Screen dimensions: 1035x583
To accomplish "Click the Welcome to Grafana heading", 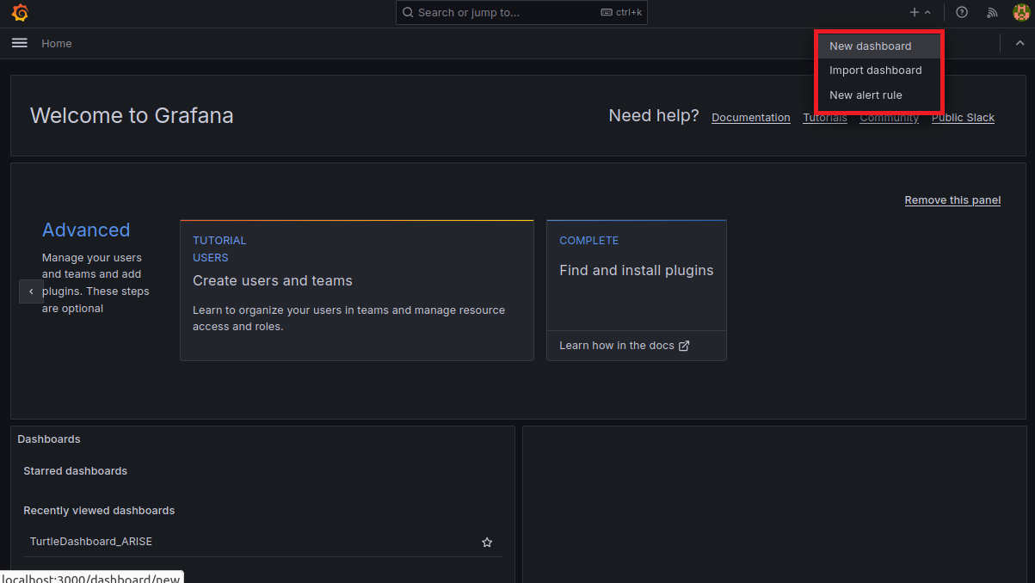I will (x=132, y=116).
